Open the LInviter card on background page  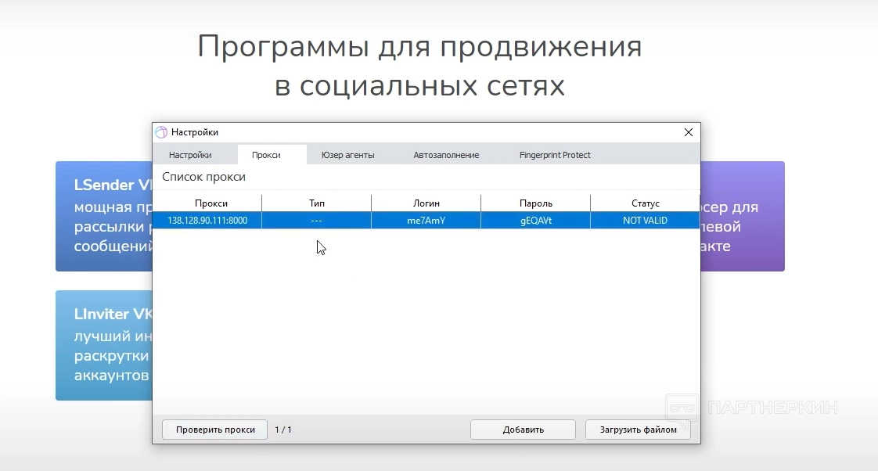[x=104, y=345]
